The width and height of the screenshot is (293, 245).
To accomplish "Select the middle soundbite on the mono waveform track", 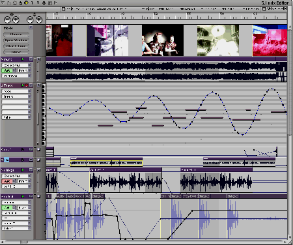I will [x=126, y=180].
